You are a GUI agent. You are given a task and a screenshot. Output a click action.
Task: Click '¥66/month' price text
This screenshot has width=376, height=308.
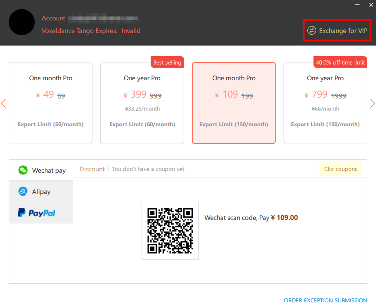point(325,109)
